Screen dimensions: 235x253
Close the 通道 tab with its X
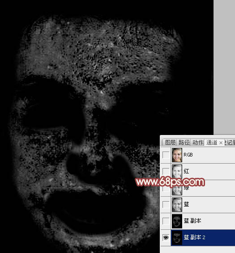(221, 143)
